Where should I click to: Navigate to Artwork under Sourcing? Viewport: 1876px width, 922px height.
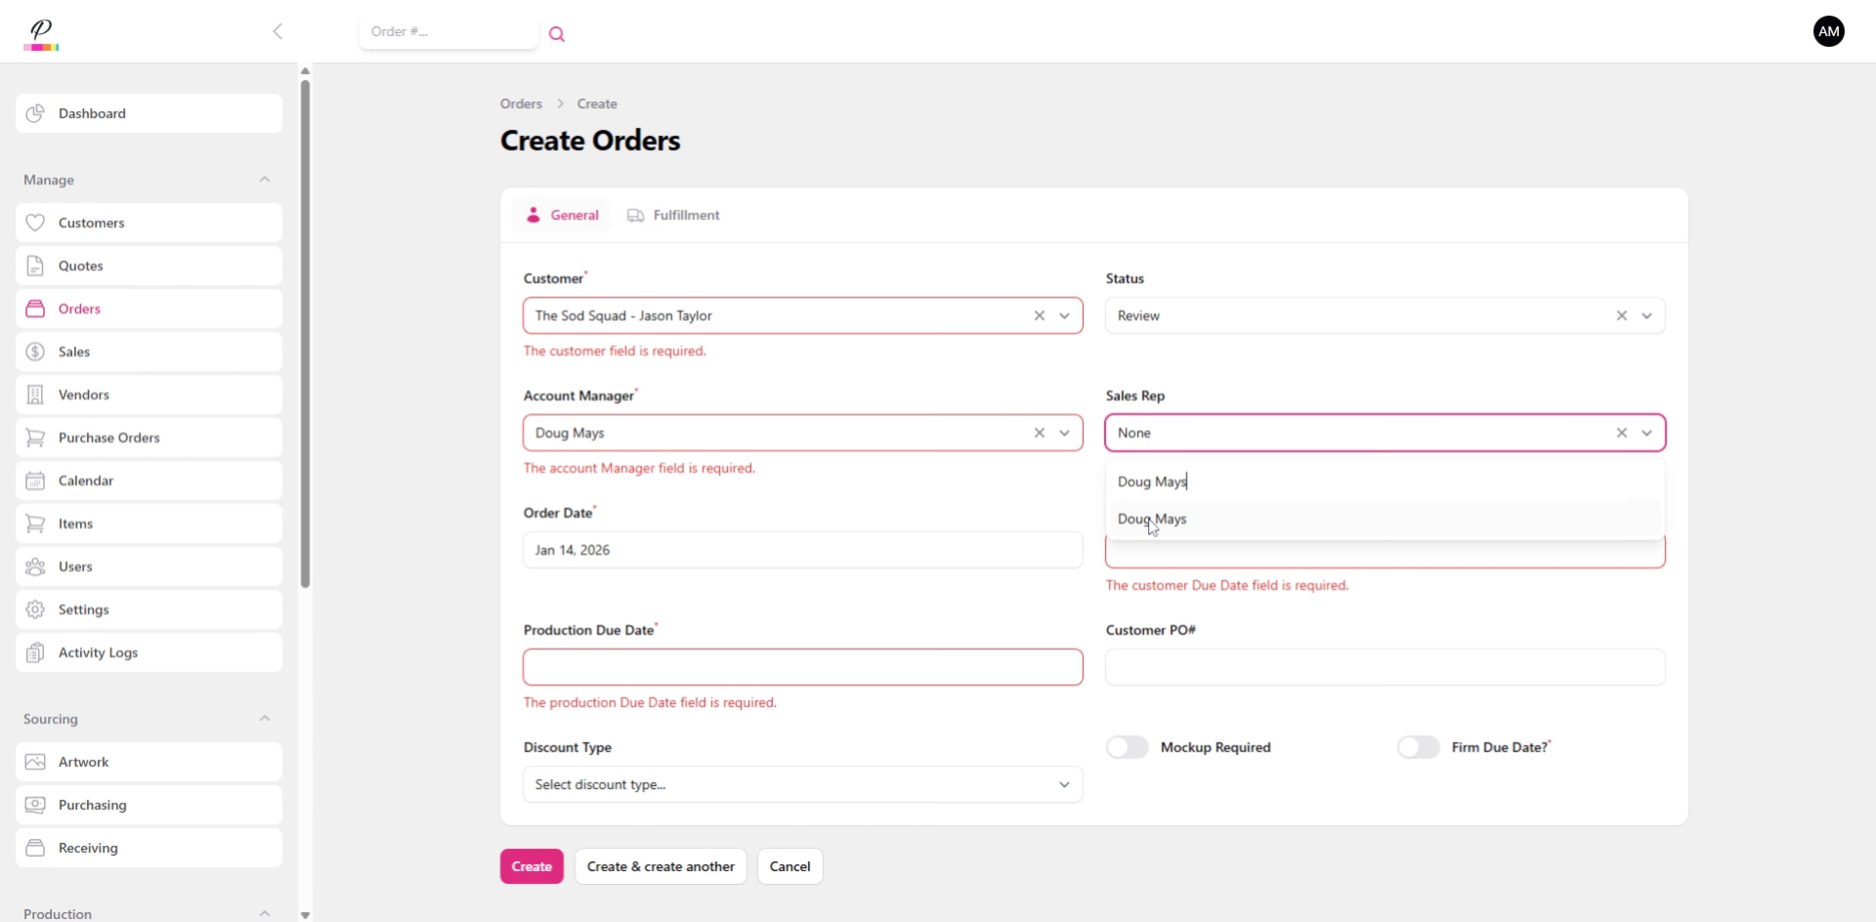pyautogui.click(x=149, y=762)
